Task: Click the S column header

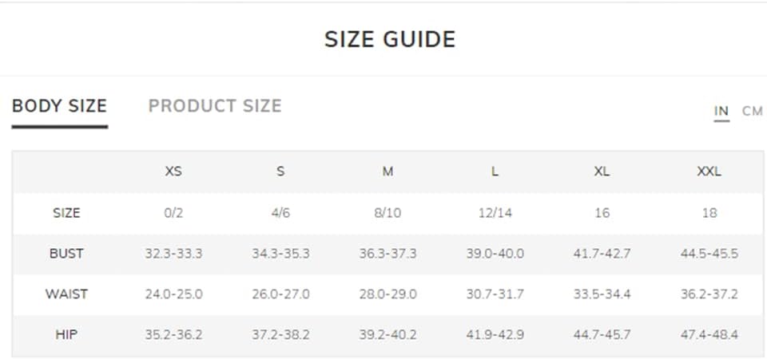Action: pyautogui.click(x=280, y=172)
